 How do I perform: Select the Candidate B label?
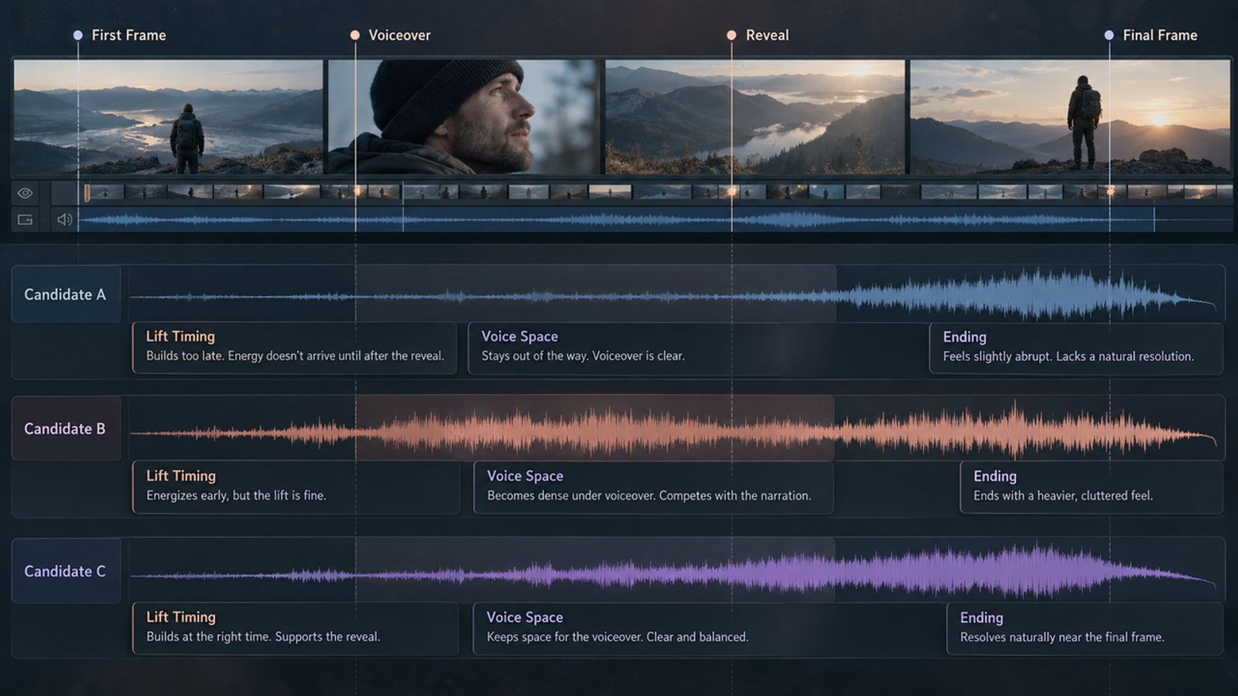65,428
